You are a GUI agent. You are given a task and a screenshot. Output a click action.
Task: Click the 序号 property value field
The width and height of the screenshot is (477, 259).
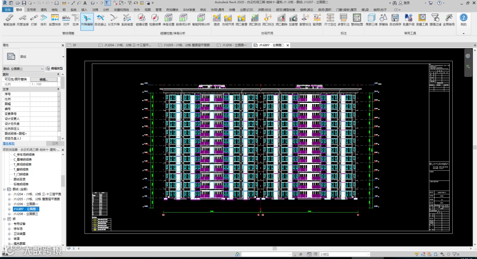[x=44, y=94]
